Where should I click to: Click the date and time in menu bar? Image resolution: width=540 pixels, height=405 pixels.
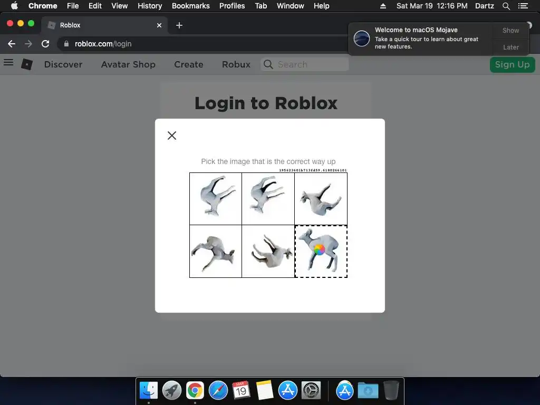click(x=432, y=6)
